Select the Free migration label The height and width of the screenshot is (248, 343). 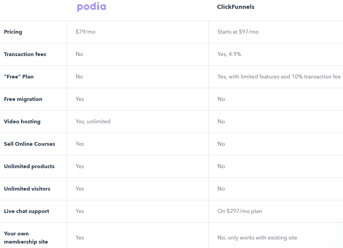coord(23,99)
